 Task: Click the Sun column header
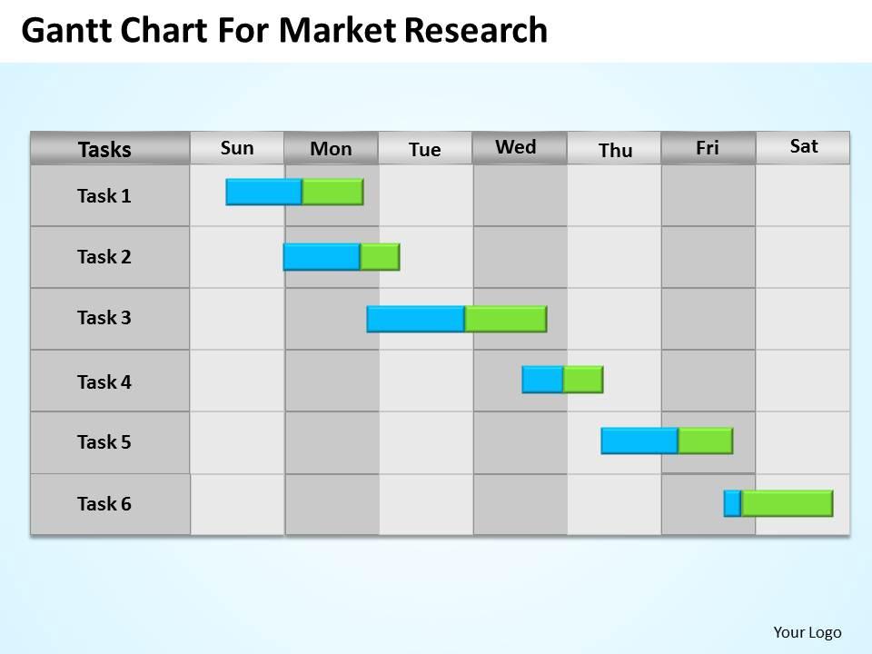coord(237,148)
